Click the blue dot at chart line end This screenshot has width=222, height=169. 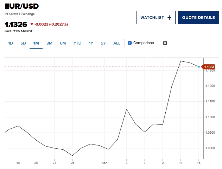(x=199, y=67)
